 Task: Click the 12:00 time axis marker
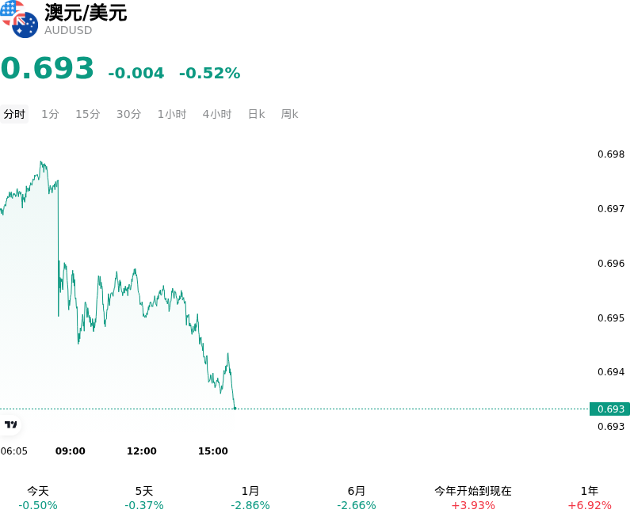pyautogui.click(x=142, y=451)
